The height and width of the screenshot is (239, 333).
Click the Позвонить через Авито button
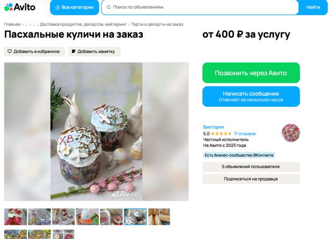click(x=251, y=73)
